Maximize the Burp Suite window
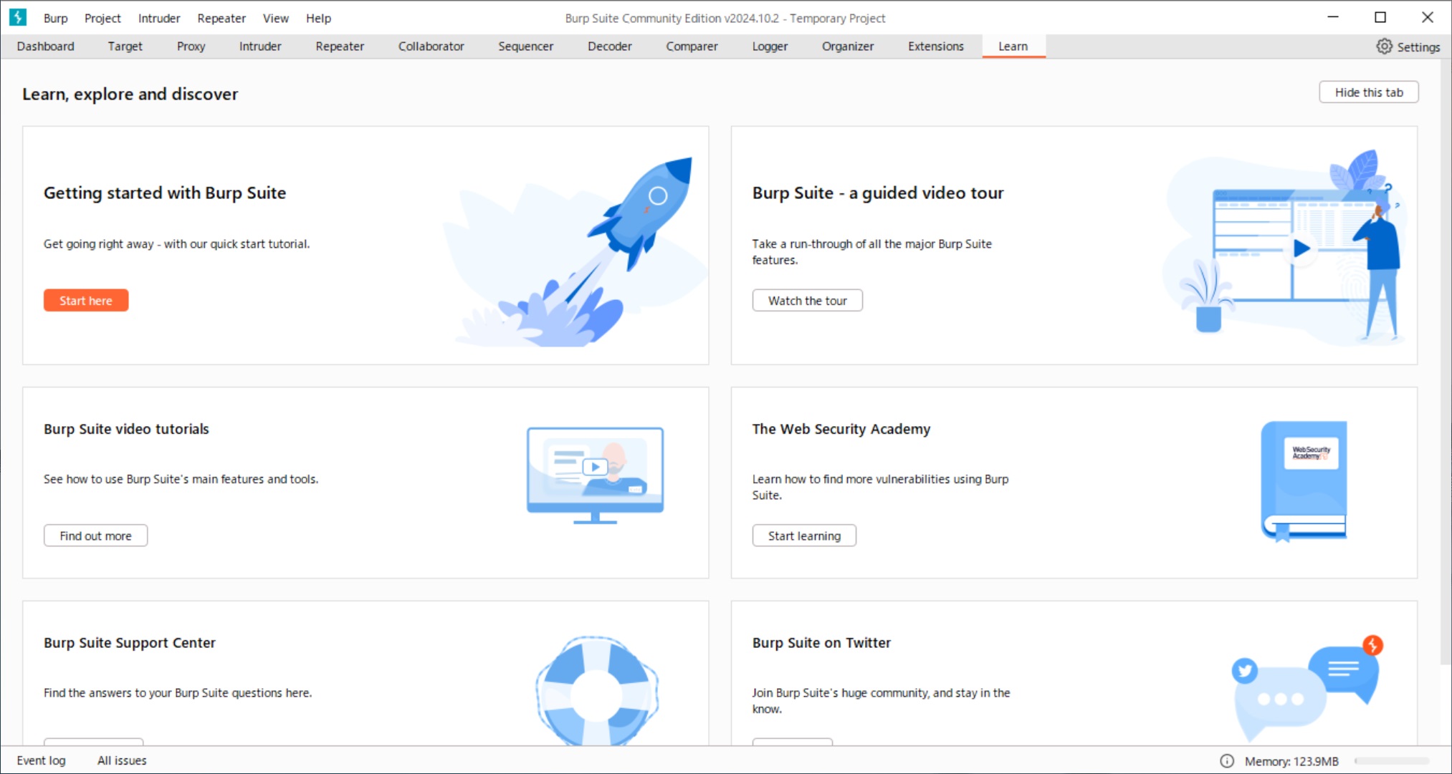Screen dimensions: 1452x774 1380,17
